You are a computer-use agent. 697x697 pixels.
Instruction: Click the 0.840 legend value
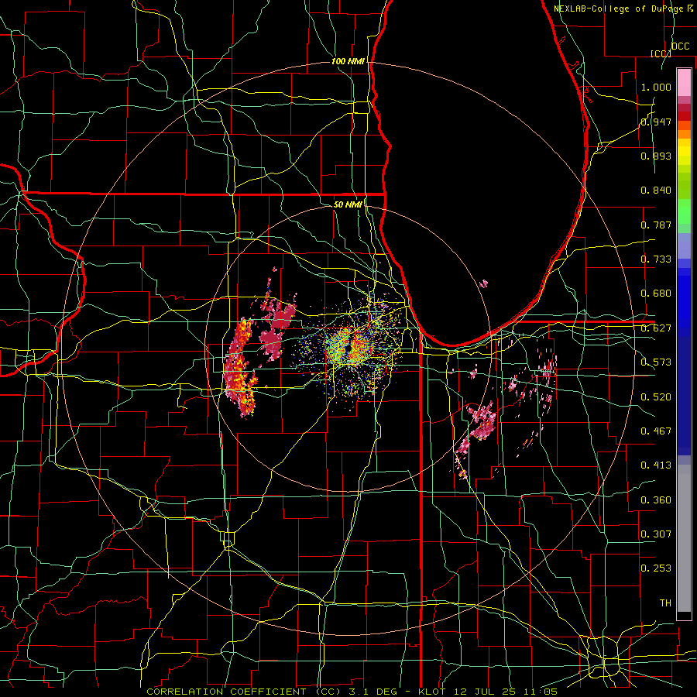[x=656, y=191]
